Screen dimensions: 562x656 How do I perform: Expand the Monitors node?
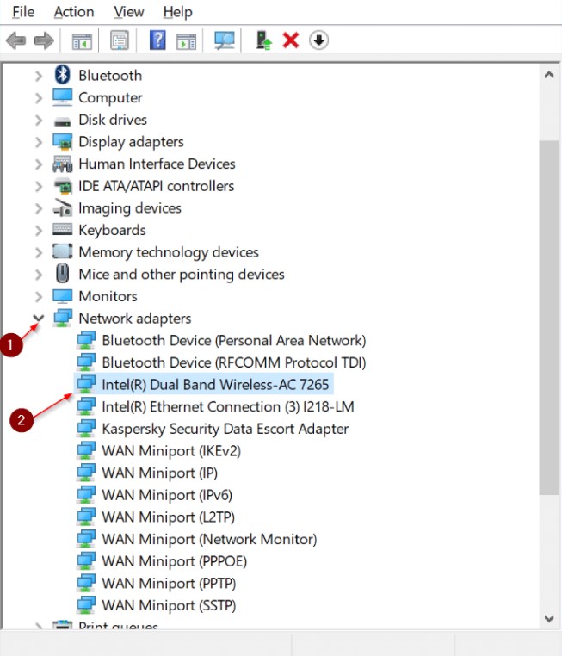pyautogui.click(x=39, y=297)
